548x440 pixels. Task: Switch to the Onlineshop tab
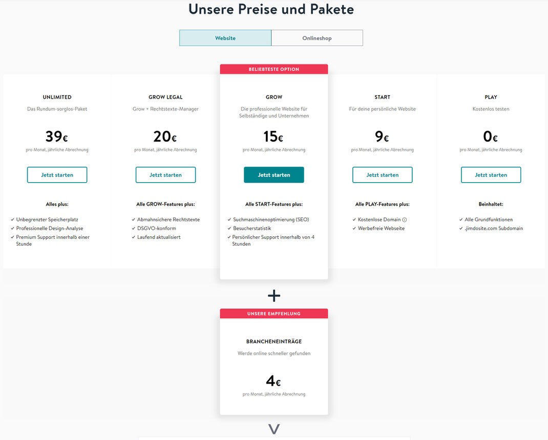[317, 38]
